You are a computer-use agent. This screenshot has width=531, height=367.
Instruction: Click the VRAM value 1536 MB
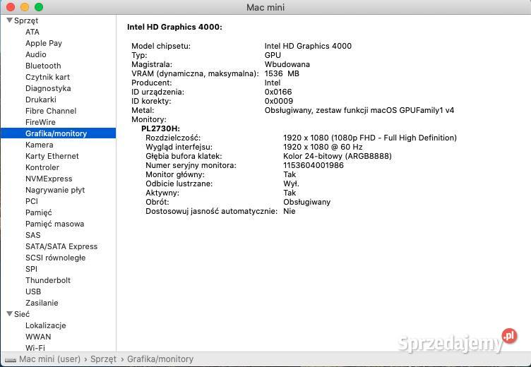(x=282, y=73)
